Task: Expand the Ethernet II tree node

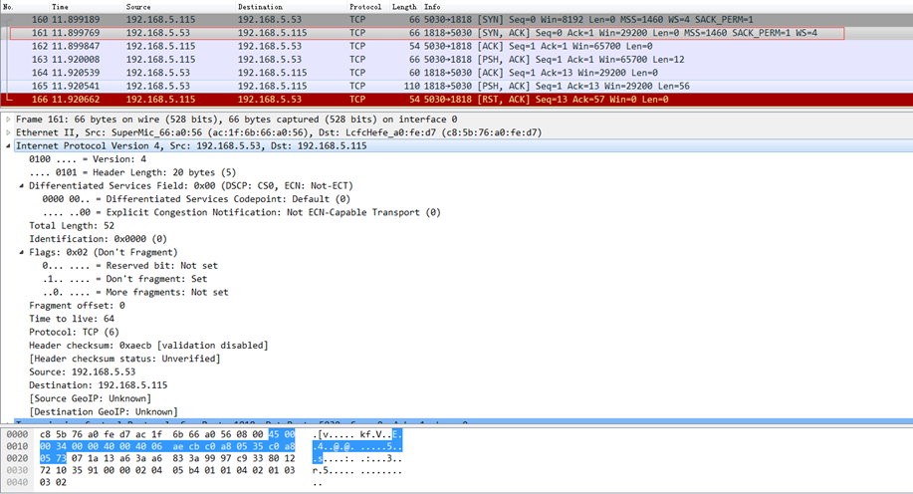Action: pyautogui.click(x=8, y=132)
